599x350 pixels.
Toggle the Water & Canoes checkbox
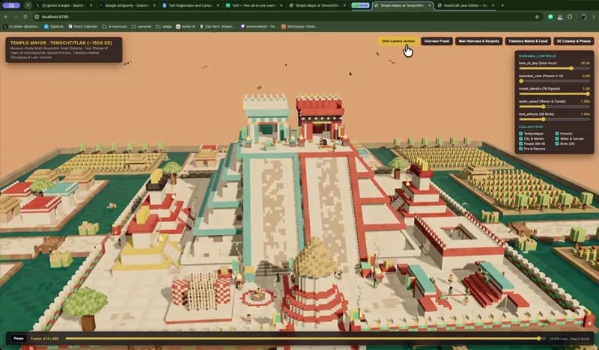point(557,139)
